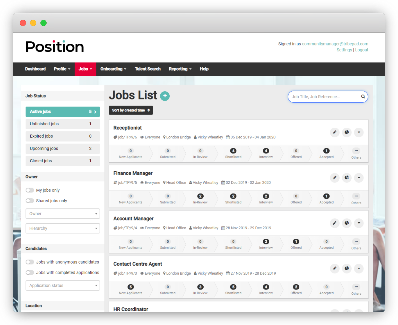Screen dimensions: 398x325
Task: Click the search magnifier icon
Action: point(363,96)
